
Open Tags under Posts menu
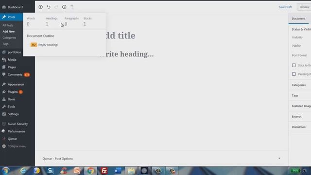click(x=5, y=44)
